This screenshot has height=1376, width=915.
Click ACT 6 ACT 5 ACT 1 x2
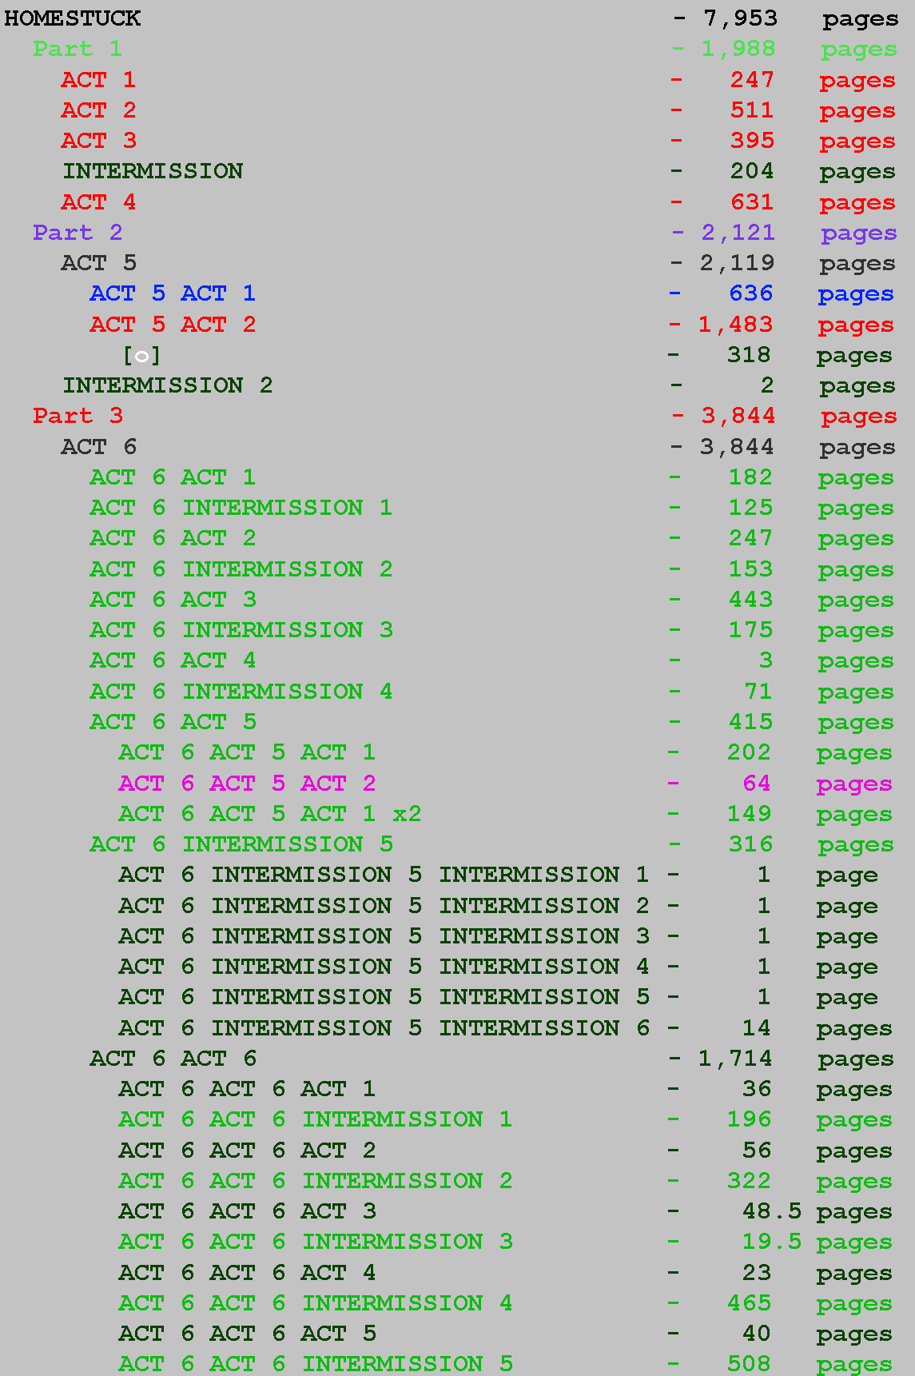pos(270,814)
